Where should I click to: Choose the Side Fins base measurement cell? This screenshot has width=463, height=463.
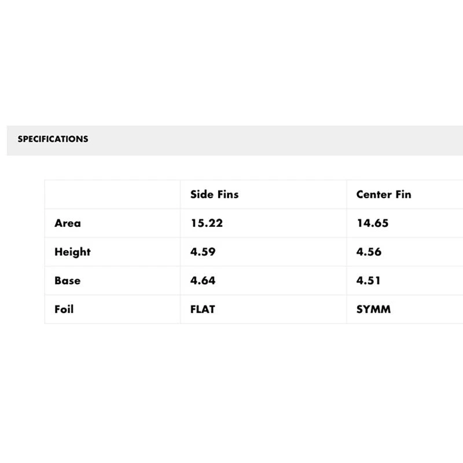[263, 281]
